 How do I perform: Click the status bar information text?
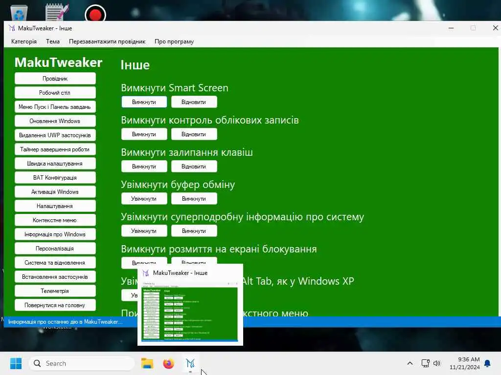65,322
